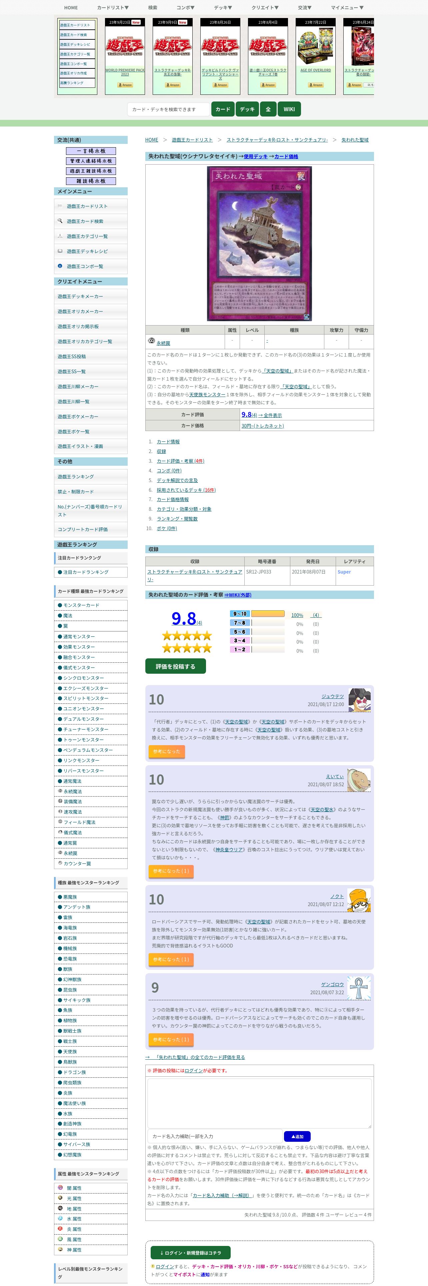Screen dimensions: 428x1286
Task: Click the card and deck search field
Action: click(x=168, y=109)
